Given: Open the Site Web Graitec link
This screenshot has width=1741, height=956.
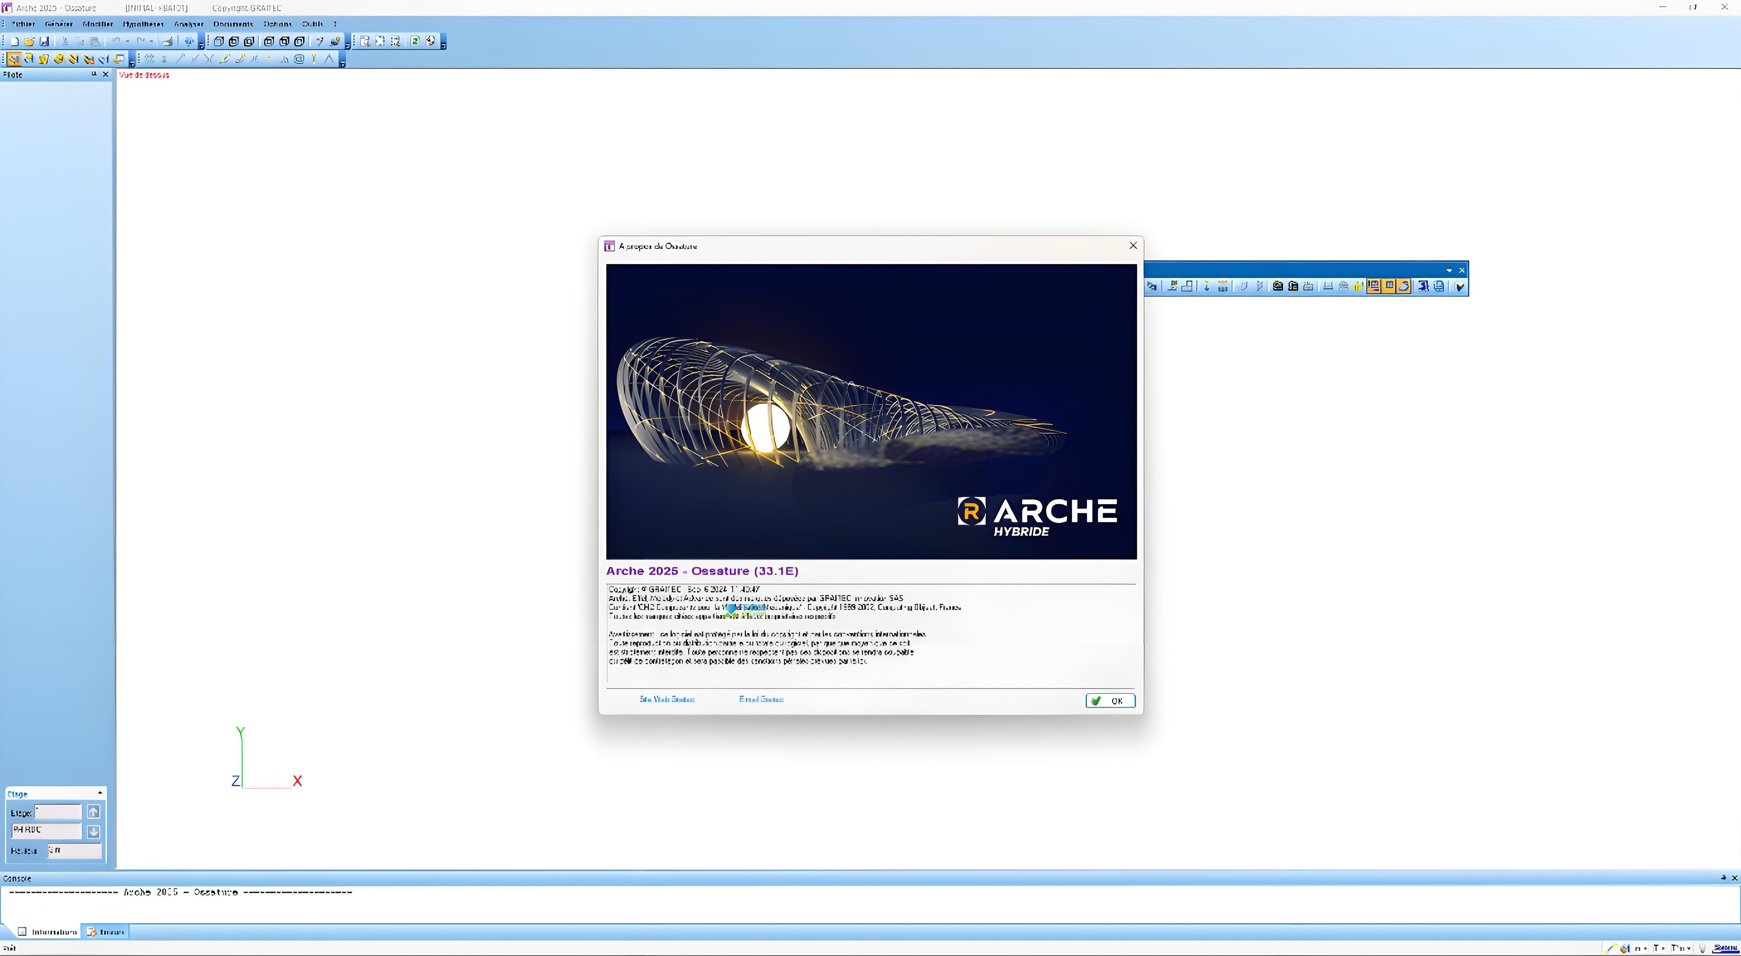Looking at the screenshot, I should point(666,699).
